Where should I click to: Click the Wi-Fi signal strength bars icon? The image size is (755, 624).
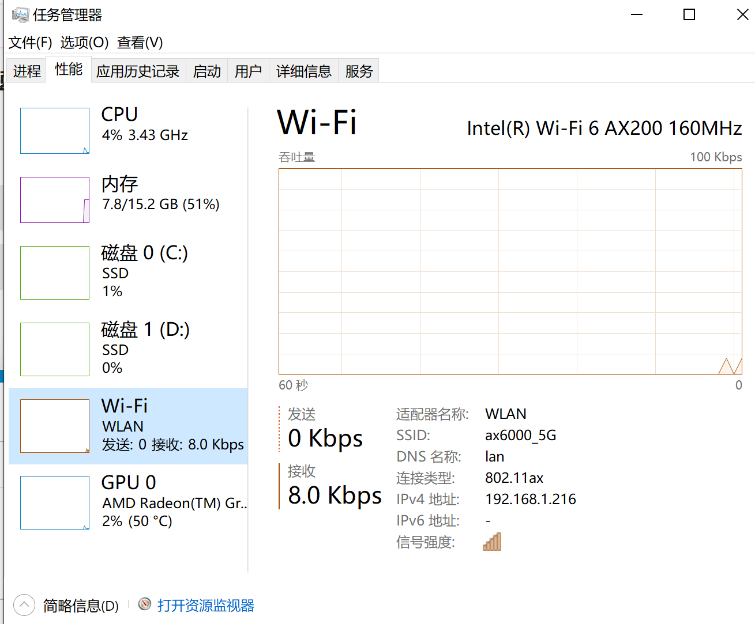pyautogui.click(x=492, y=542)
